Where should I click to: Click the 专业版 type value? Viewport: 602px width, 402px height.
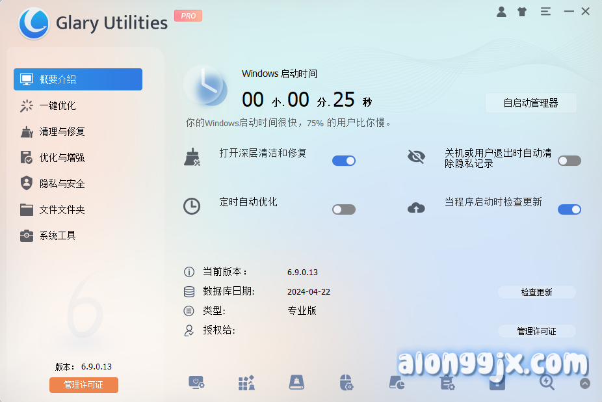[302, 310]
